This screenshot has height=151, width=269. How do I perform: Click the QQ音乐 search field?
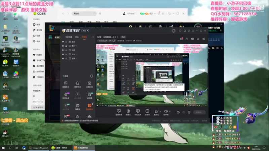84,13
